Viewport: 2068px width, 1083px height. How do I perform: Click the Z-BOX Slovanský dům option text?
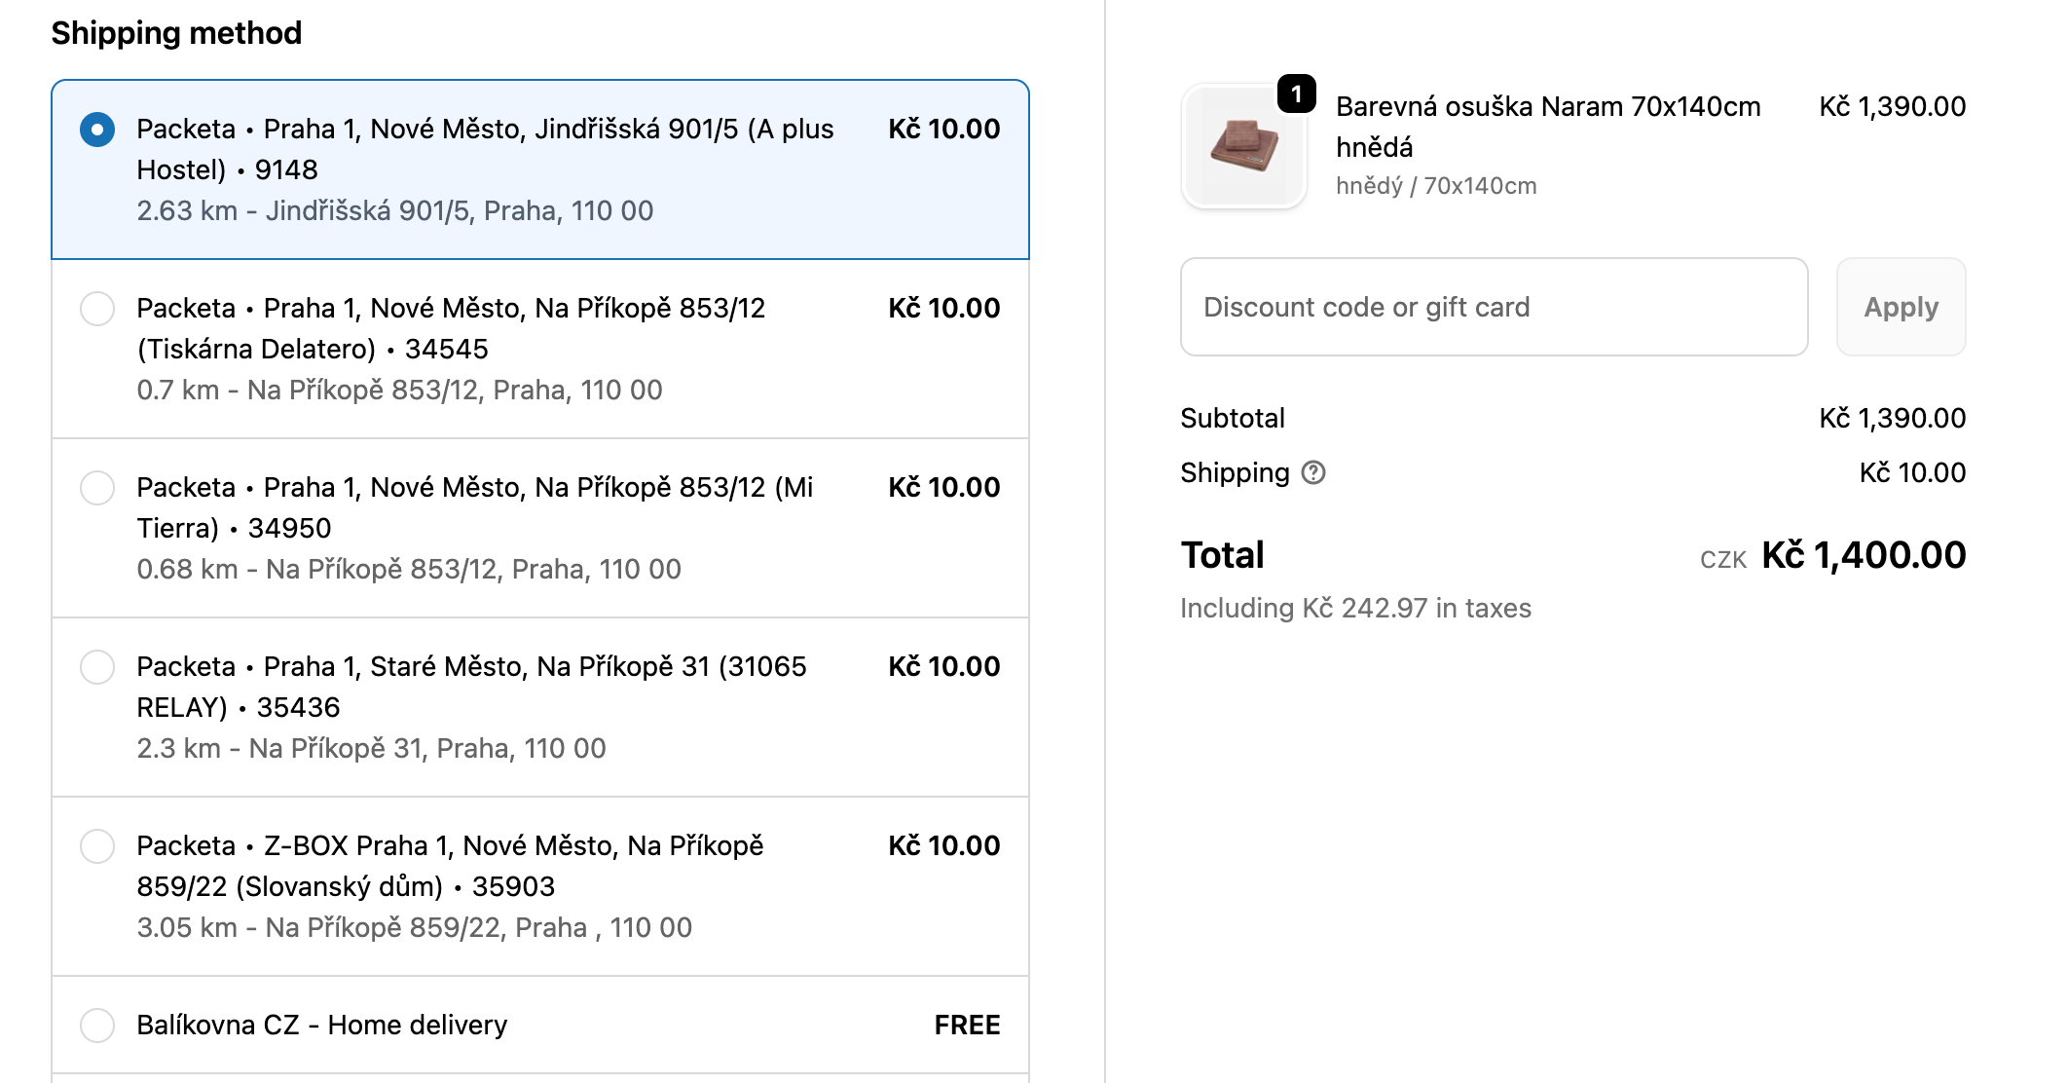450,866
